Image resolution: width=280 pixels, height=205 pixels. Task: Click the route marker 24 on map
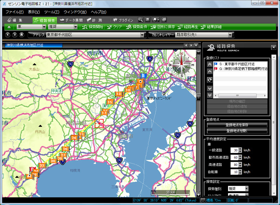coord(74,138)
